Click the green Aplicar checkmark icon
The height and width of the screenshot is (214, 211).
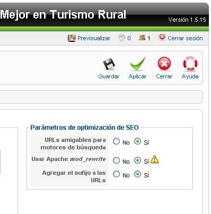138,64
